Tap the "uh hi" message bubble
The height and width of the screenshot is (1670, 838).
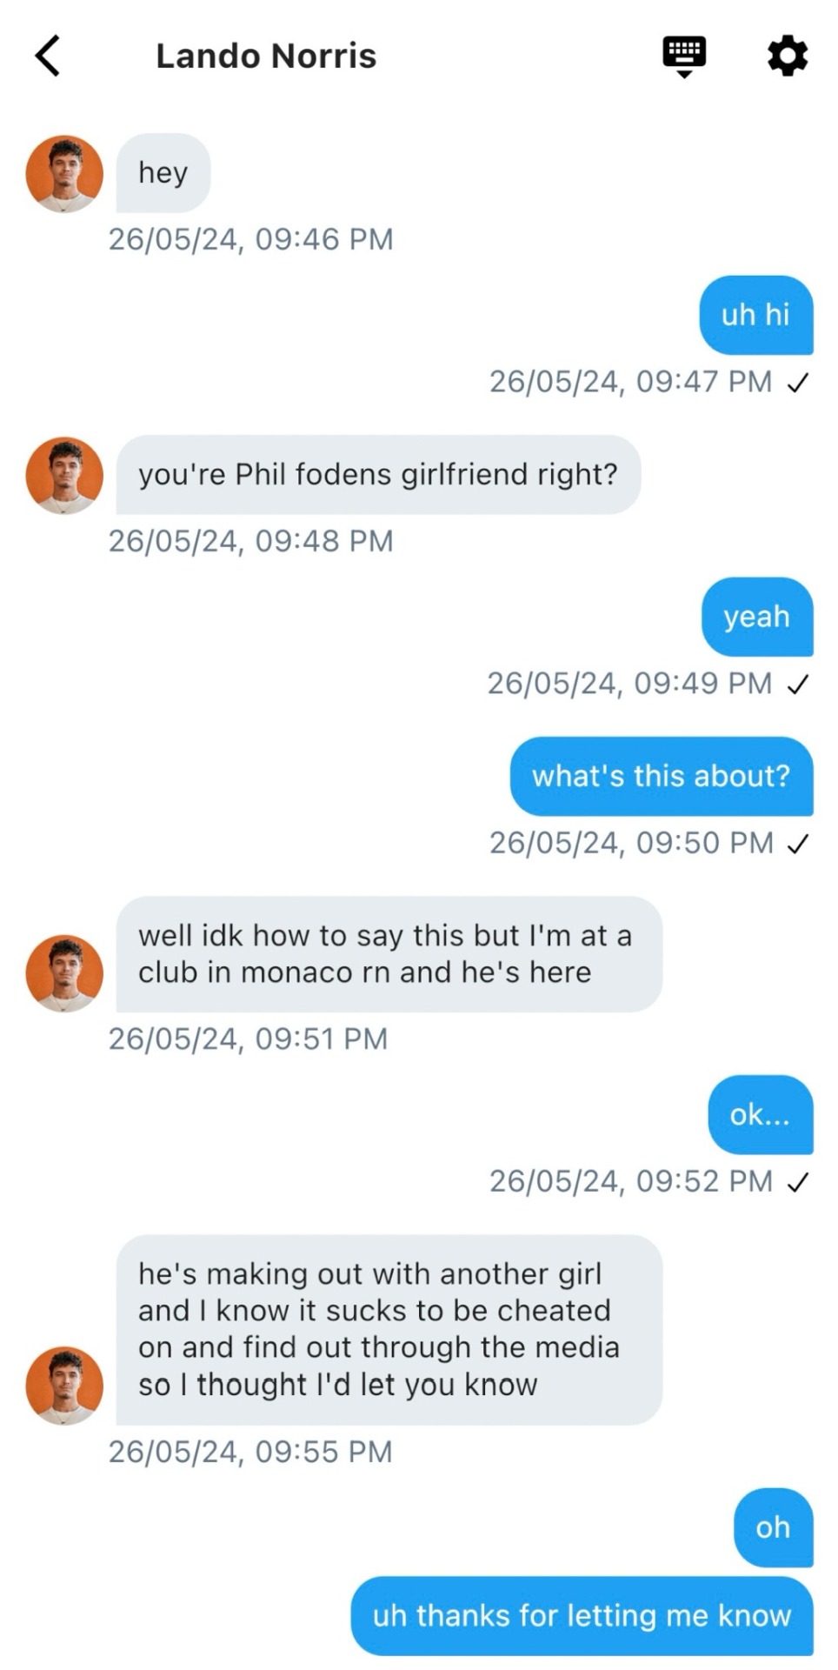[x=755, y=315]
